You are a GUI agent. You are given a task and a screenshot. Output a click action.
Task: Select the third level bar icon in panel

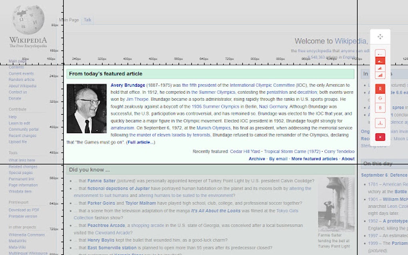click(380, 68)
